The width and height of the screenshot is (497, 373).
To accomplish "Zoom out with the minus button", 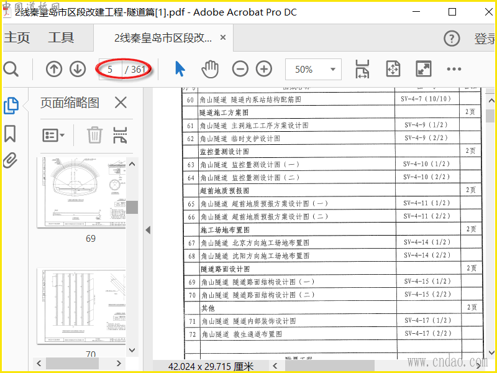I will 240,69.
